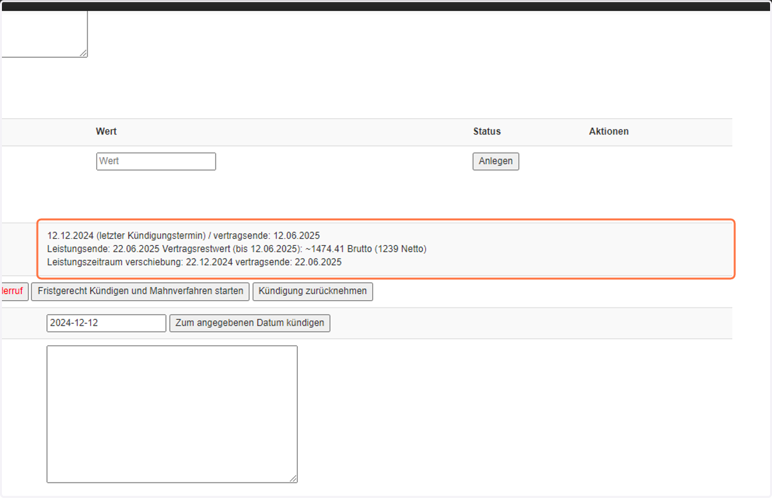The image size is (772, 498).
Task: Click the large empty text area below the date
Action: click(172, 414)
